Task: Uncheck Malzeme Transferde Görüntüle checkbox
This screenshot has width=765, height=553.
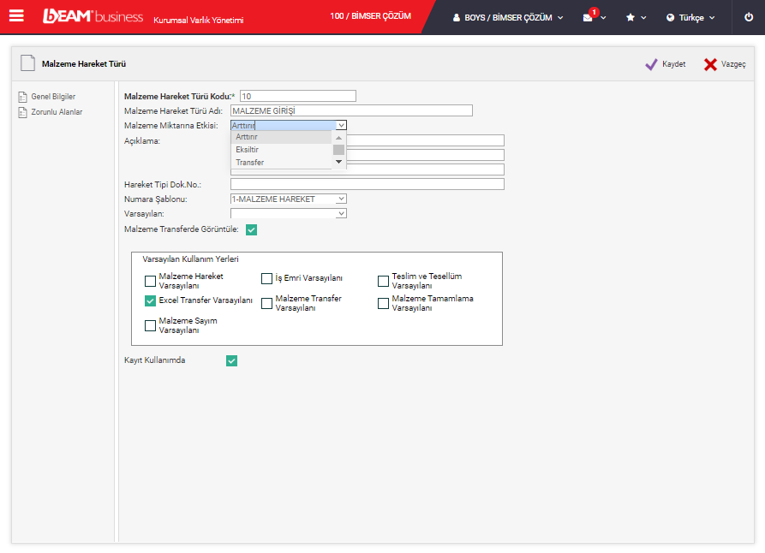Action: pyautogui.click(x=251, y=229)
